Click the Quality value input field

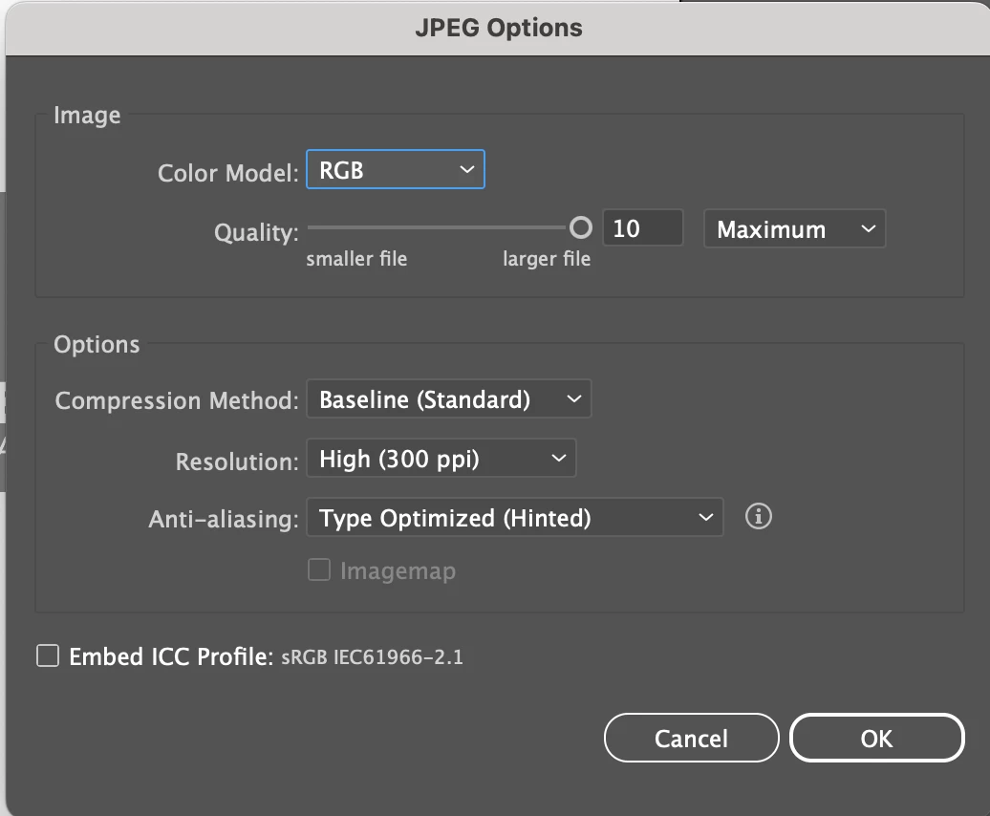click(x=643, y=229)
